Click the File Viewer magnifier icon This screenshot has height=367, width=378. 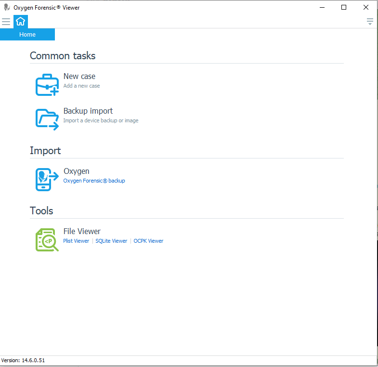pyautogui.click(x=47, y=240)
